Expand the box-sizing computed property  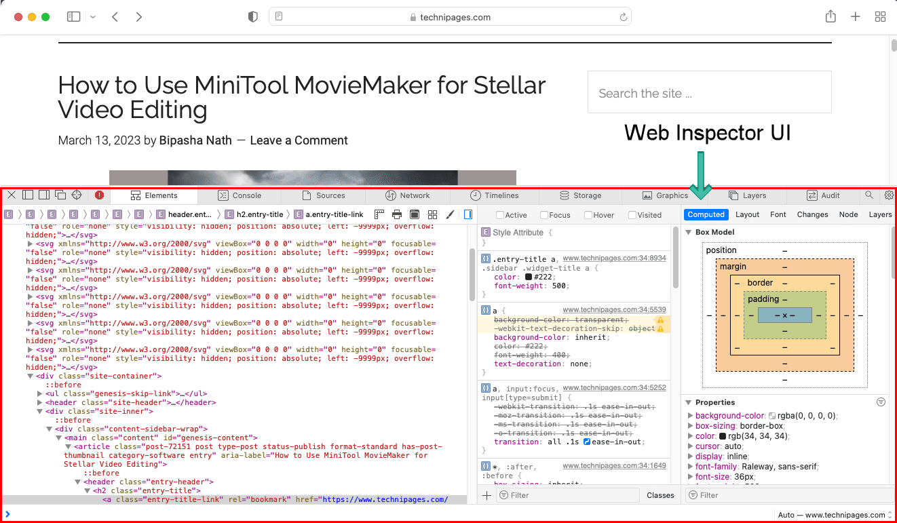691,426
